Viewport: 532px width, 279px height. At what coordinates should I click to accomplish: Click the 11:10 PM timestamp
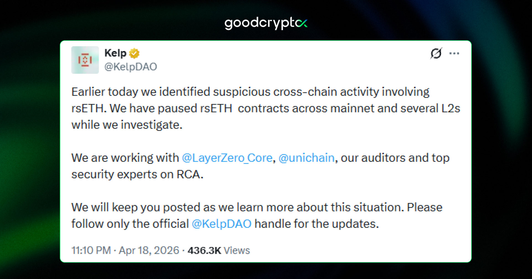tap(91, 250)
